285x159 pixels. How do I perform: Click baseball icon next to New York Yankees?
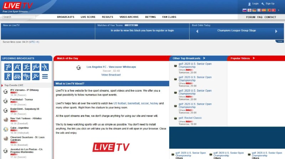6,120
